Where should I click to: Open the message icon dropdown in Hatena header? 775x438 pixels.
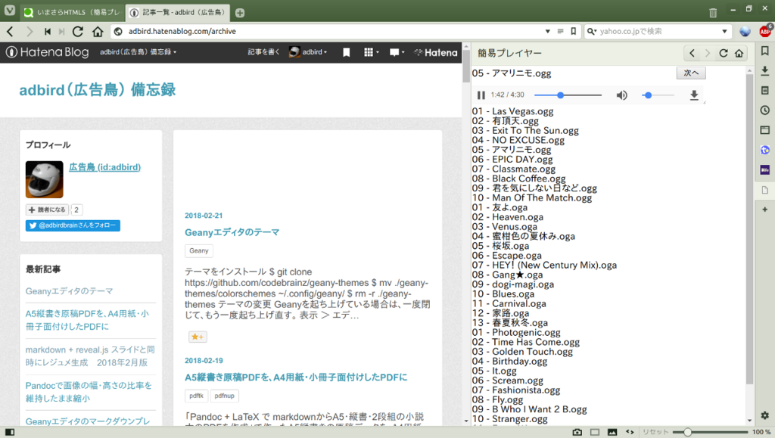pyautogui.click(x=395, y=52)
